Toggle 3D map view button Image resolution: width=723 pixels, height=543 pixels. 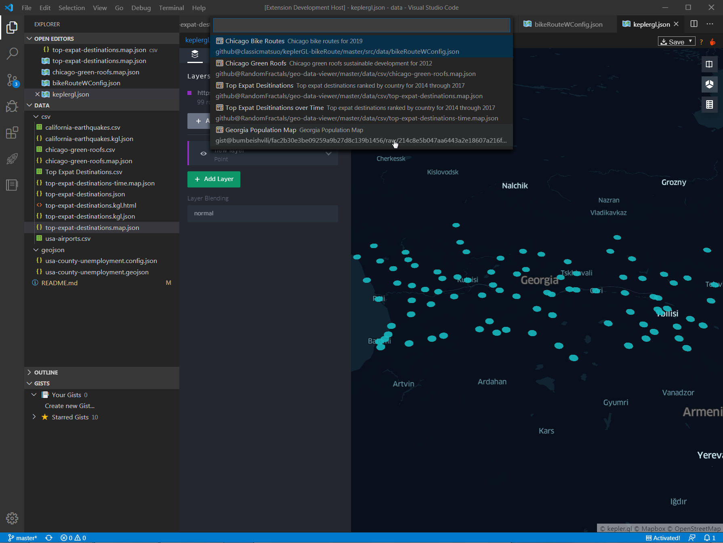(709, 84)
